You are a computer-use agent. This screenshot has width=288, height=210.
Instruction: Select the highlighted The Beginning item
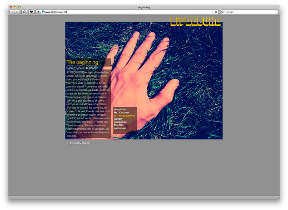tap(125, 116)
